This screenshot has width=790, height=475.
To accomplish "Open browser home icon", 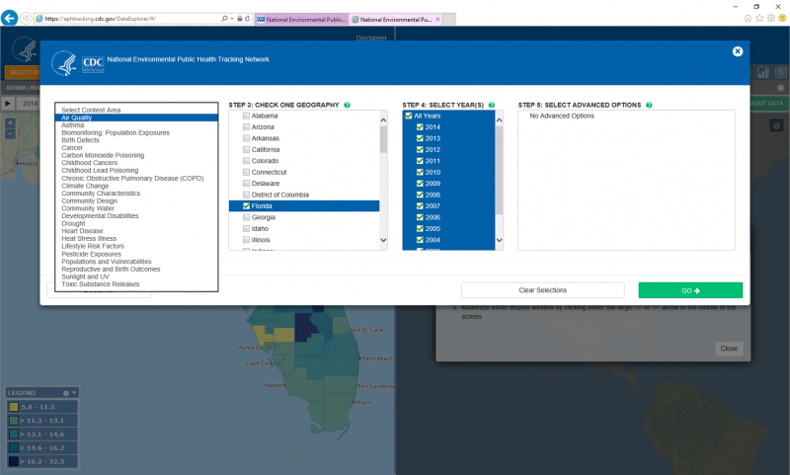I will click(x=748, y=18).
